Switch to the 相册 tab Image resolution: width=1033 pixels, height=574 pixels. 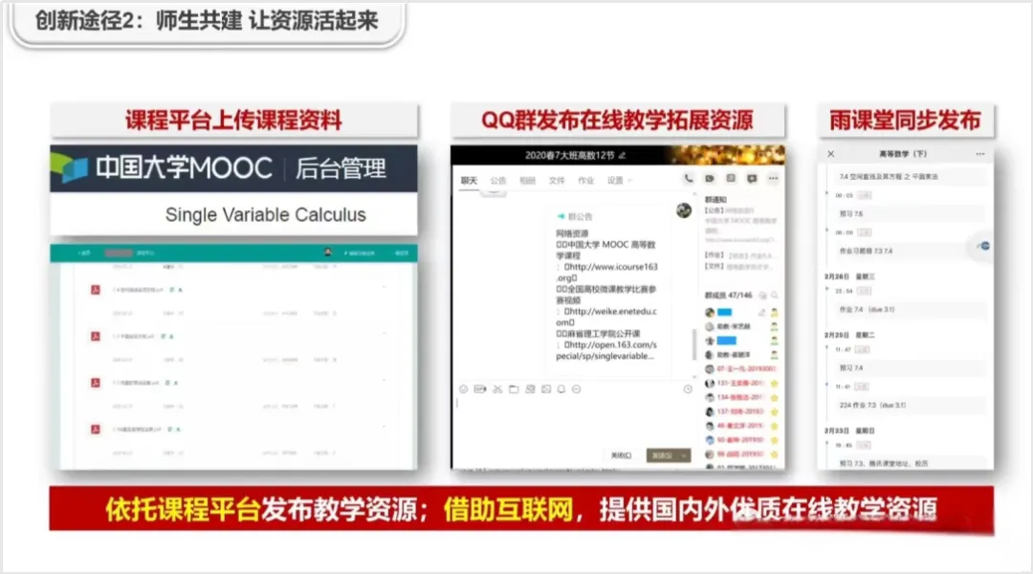coord(527,180)
